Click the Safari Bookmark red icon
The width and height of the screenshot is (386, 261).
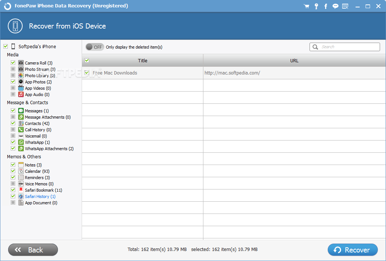(x=21, y=190)
